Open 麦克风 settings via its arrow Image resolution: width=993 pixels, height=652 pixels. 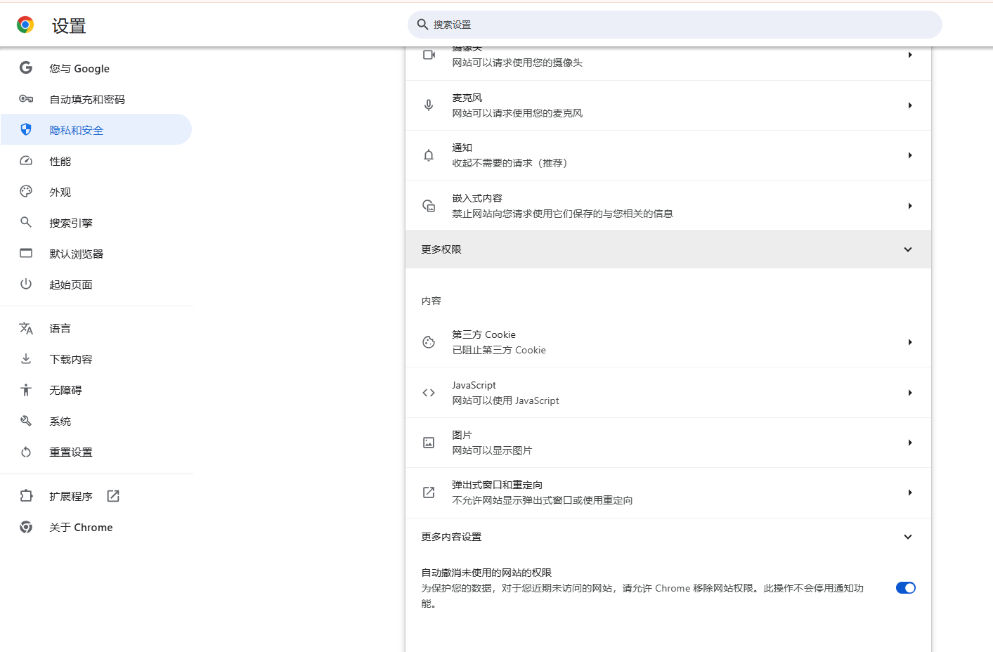(910, 105)
